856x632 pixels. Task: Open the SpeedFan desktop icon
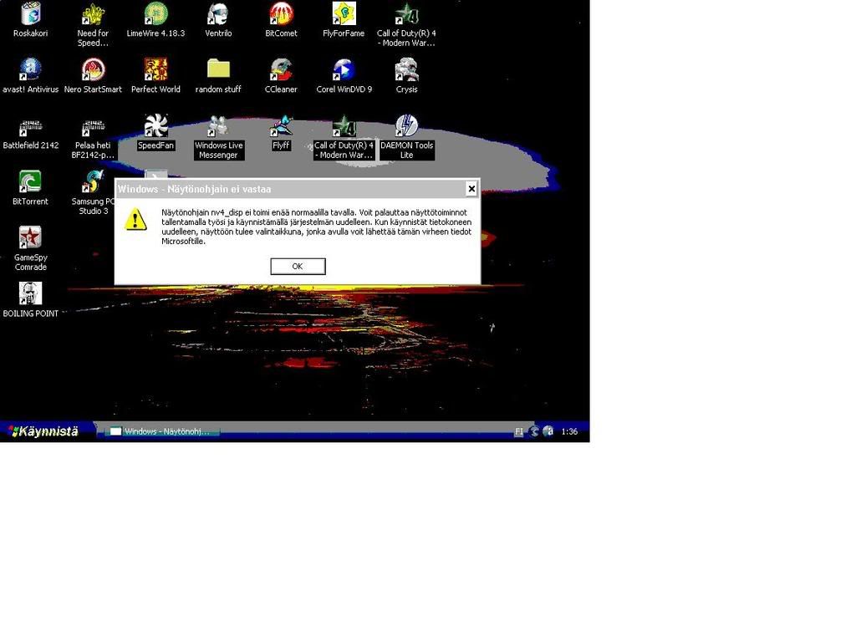(155, 126)
